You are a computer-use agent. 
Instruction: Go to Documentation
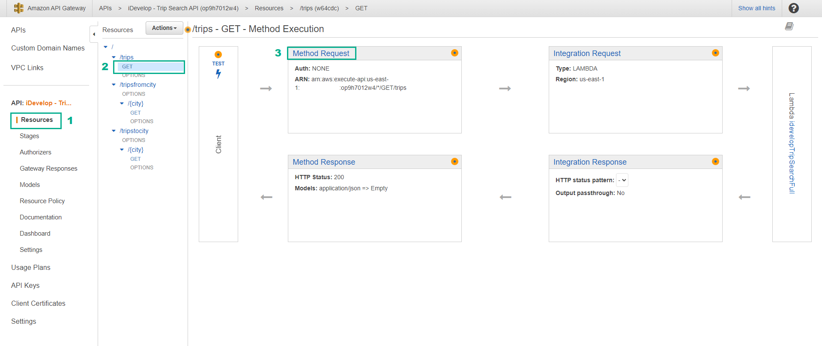point(41,217)
